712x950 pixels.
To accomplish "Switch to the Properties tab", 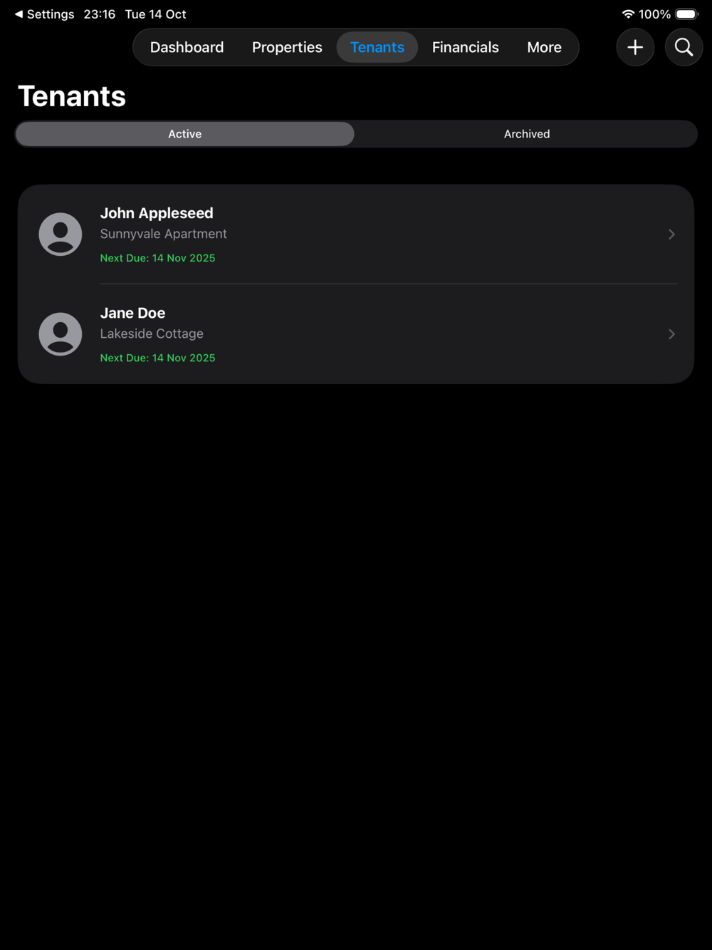I will point(287,47).
